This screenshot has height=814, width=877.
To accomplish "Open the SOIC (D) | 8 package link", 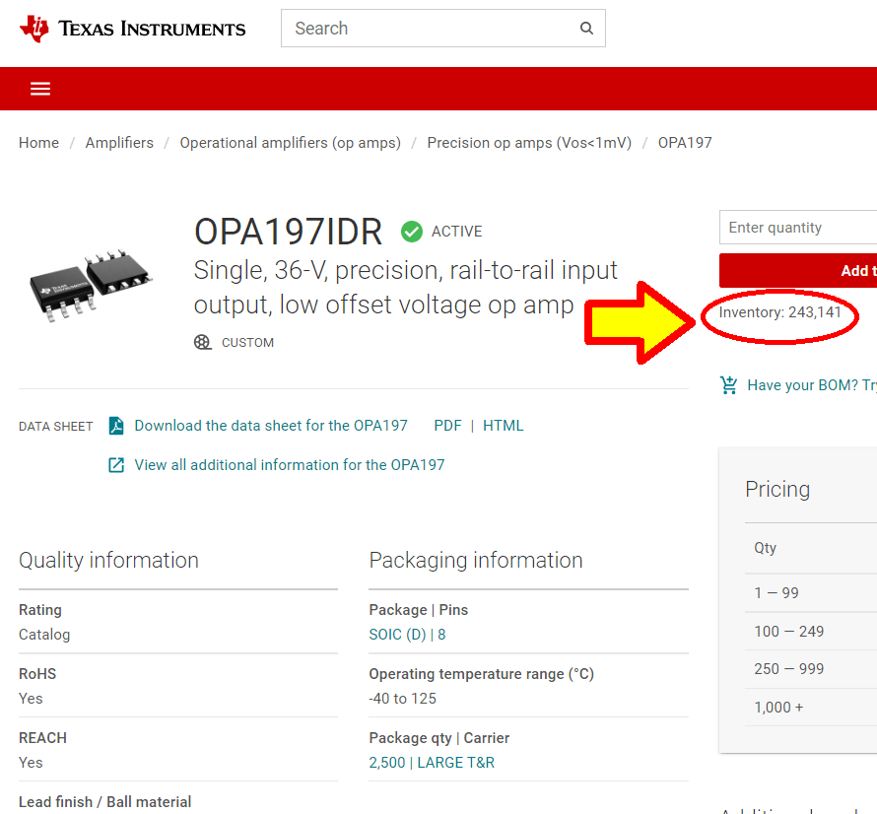I will [407, 635].
